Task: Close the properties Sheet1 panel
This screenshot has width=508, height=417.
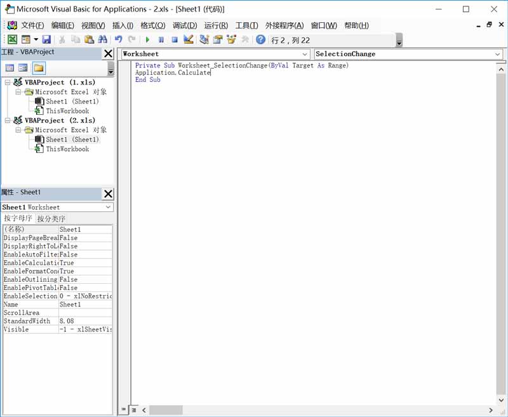Action: tap(108, 194)
